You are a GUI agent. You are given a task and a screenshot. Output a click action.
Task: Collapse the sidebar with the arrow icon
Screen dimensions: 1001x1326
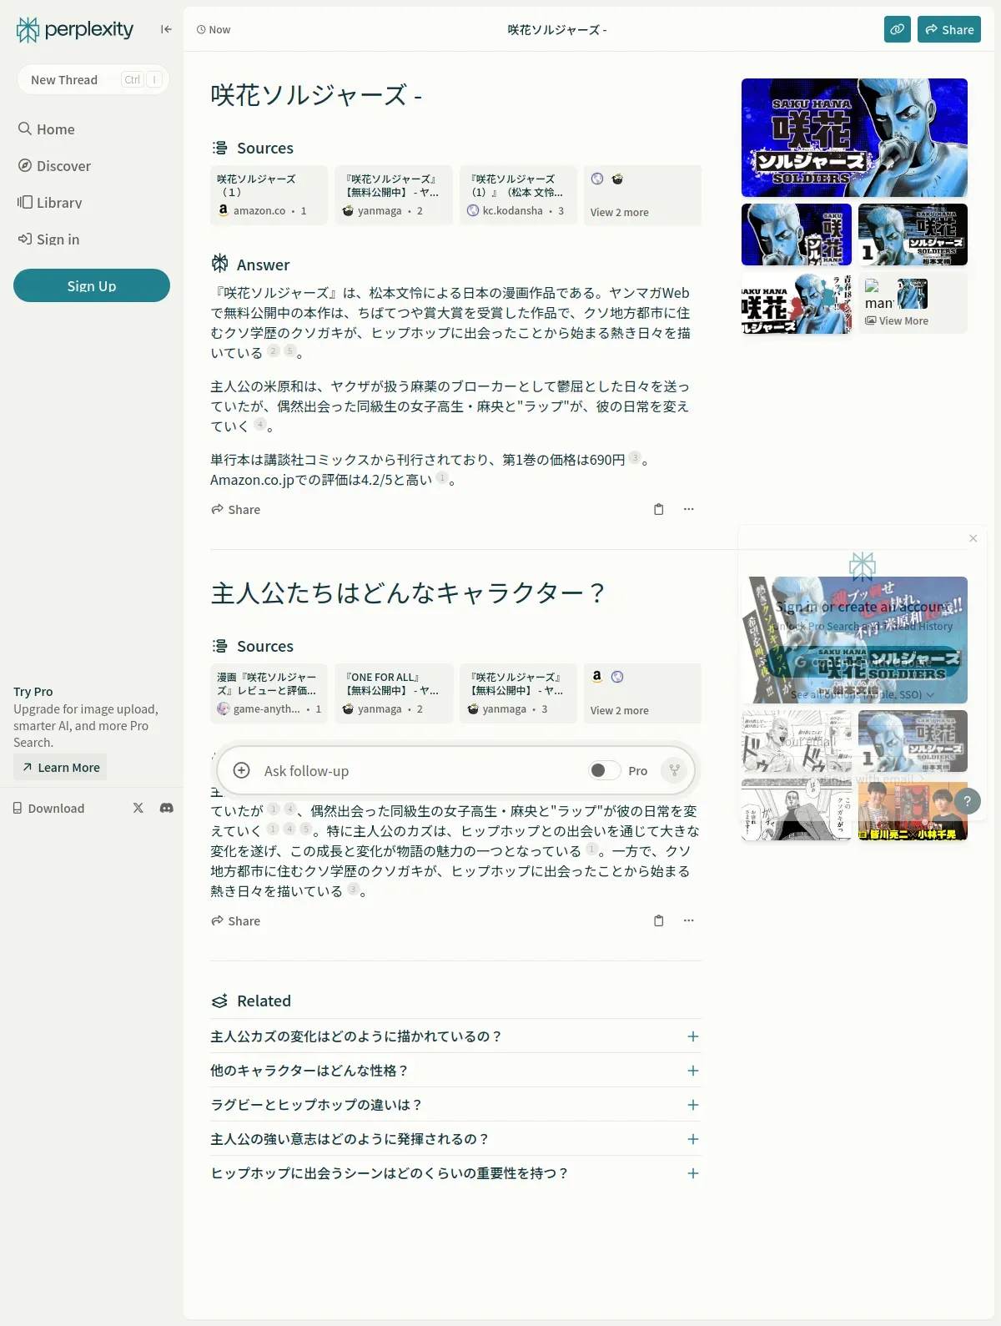pyautogui.click(x=166, y=29)
